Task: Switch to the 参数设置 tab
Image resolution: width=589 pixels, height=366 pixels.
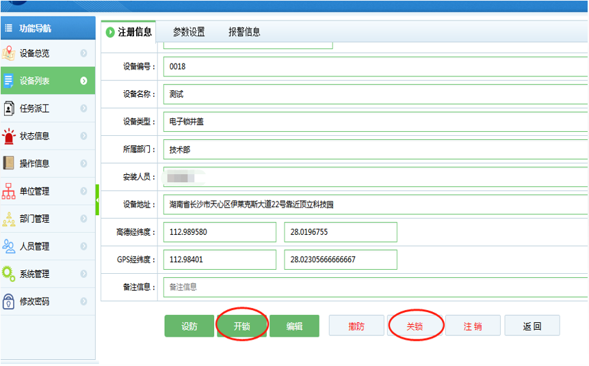Action: [189, 32]
